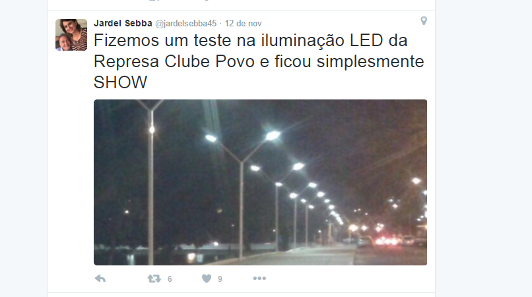
Task: Open the 12 de nov timestamp
Action: pos(244,23)
